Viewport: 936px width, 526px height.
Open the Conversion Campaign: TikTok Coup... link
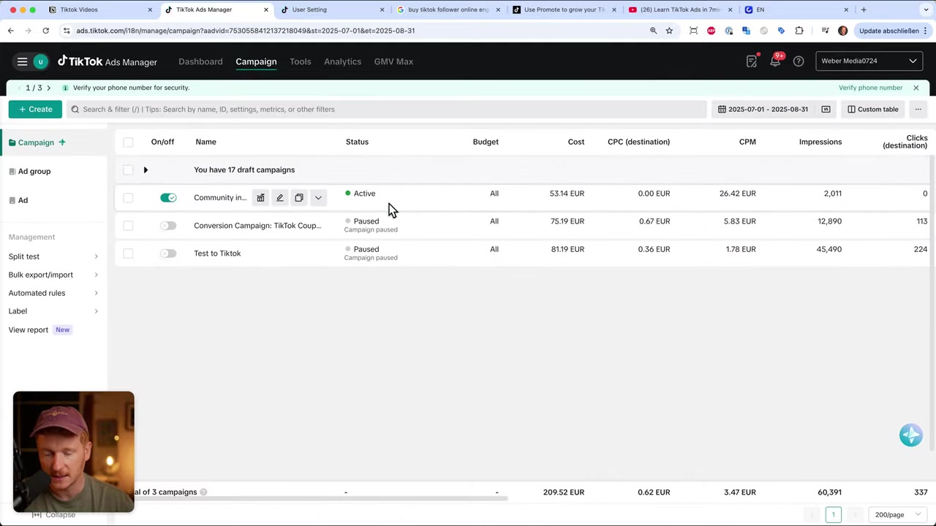pos(257,226)
